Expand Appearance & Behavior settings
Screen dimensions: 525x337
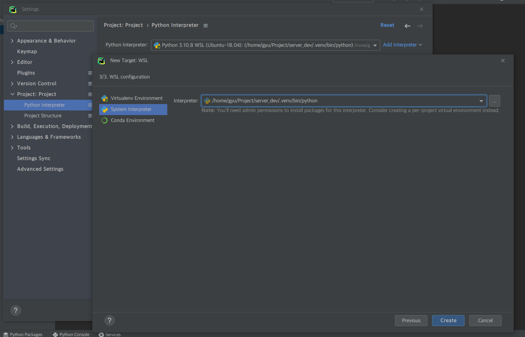[12, 41]
